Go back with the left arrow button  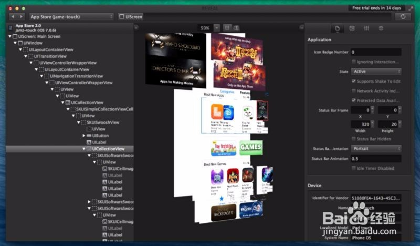click(x=13, y=17)
